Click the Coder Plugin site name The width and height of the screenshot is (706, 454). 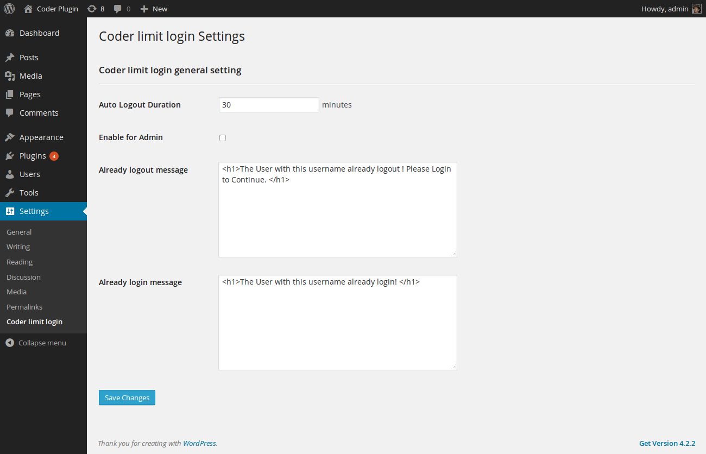(x=58, y=9)
